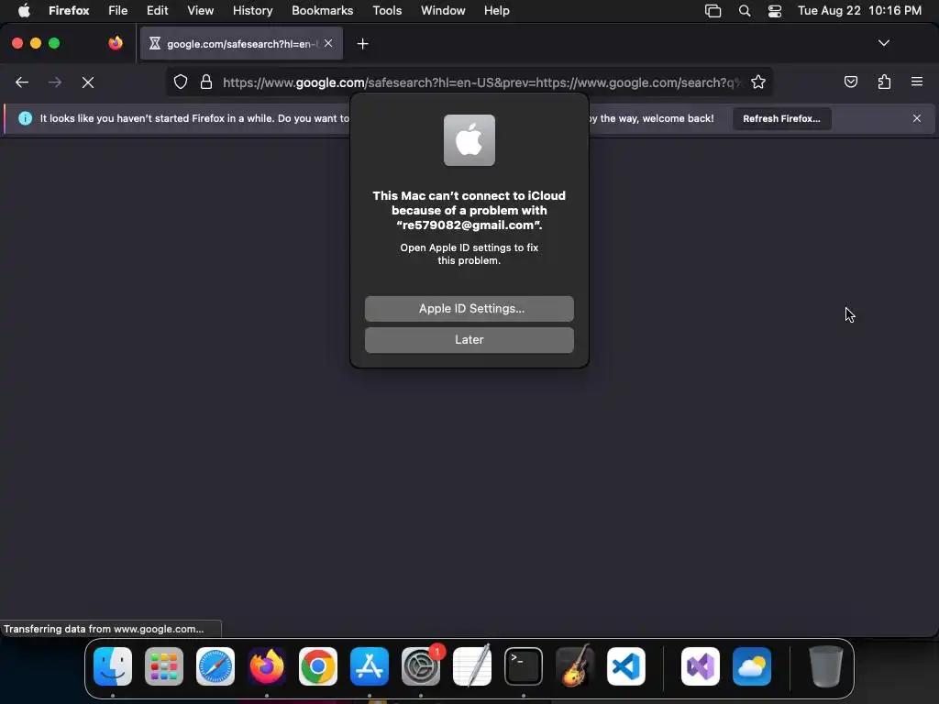Screen dimensions: 939x704
Task: Open the Bookmarks menu
Action: pyautogui.click(x=322, y=11)
